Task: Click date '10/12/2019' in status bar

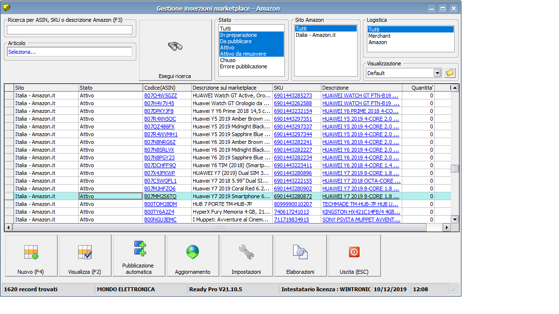Action: click(390, 289)
